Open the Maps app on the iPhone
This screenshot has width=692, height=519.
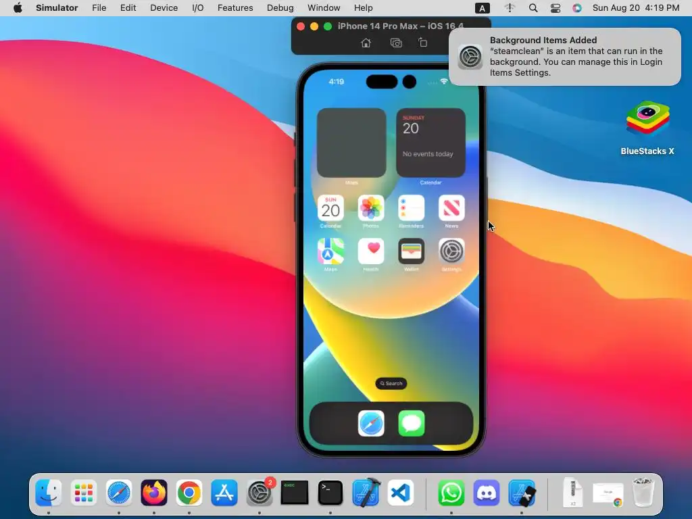coord(330,251)
